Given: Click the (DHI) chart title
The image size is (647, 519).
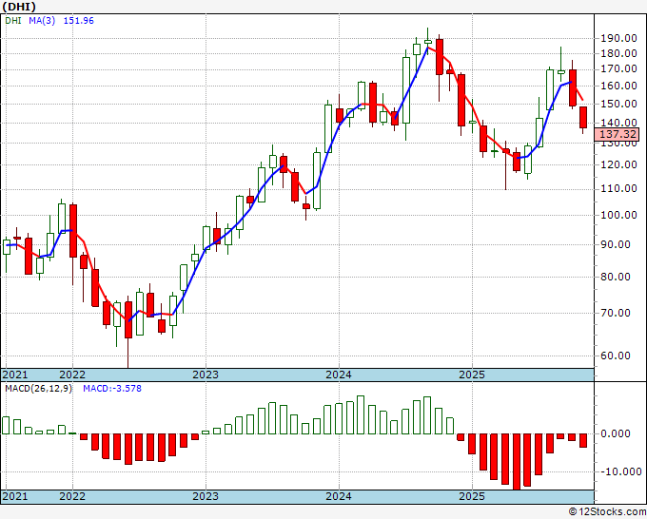Looking at the screenshot, I should coord(19,7).
